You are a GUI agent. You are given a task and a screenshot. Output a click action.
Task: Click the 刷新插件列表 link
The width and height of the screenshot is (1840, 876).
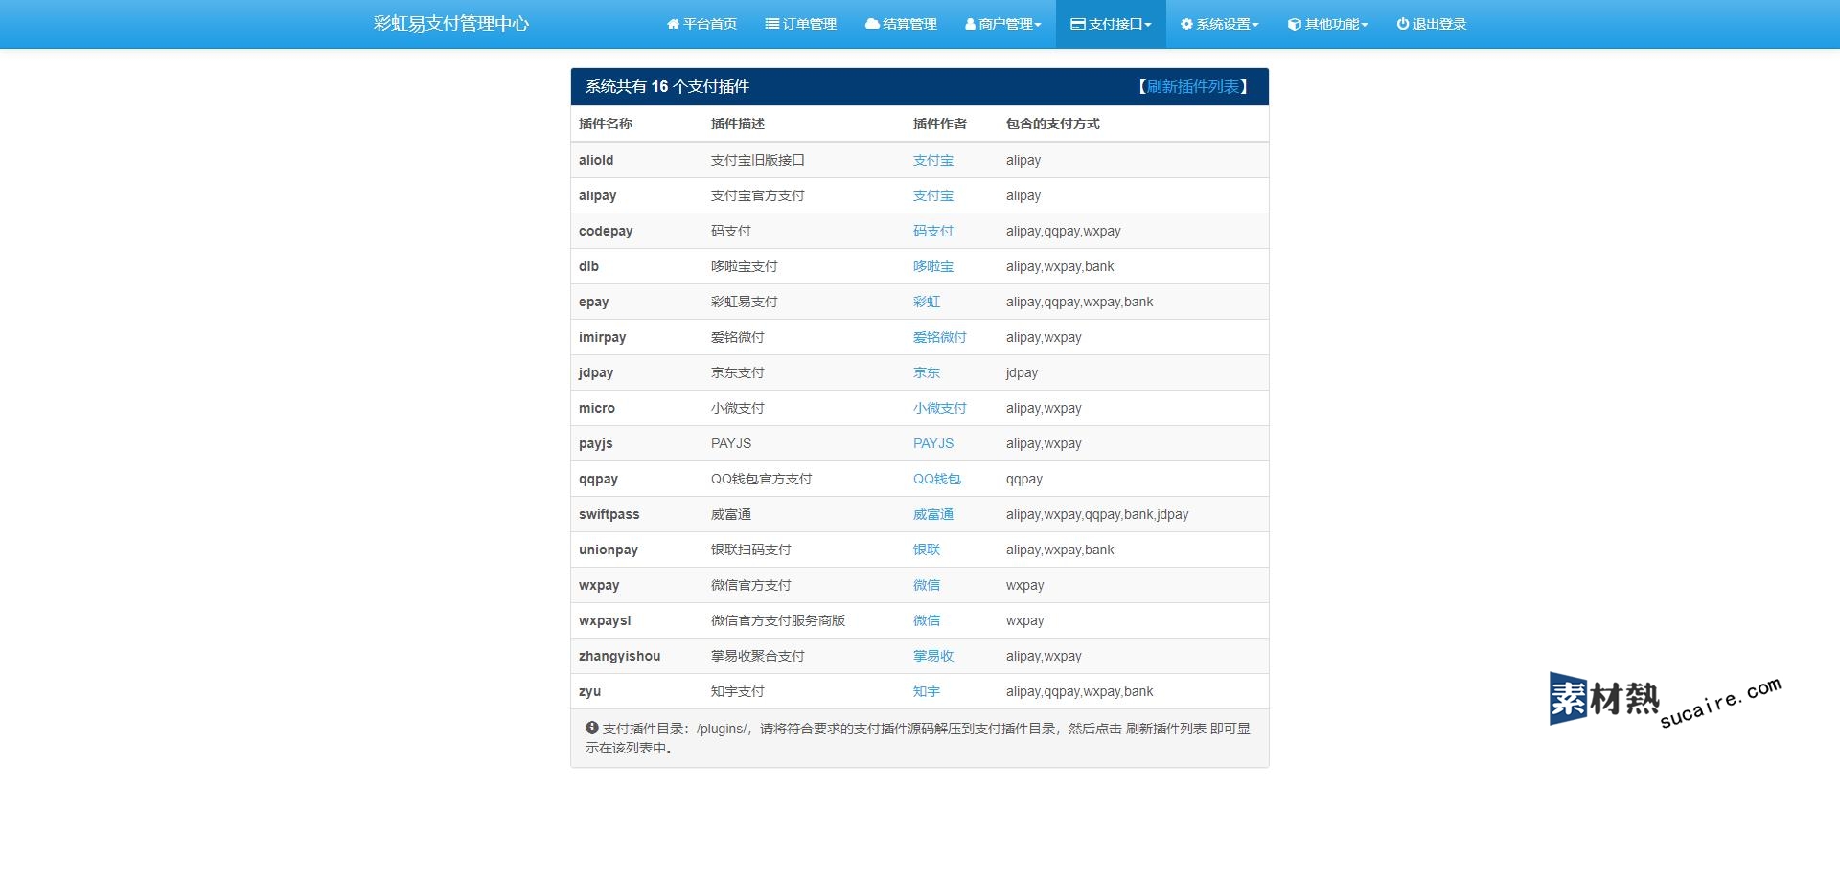click(1193, 86)
